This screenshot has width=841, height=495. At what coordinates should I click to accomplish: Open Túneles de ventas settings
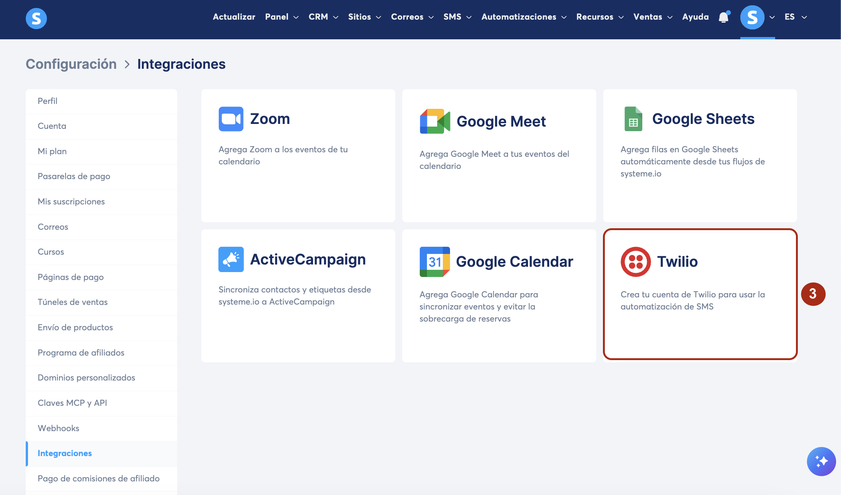pos(101,302)
